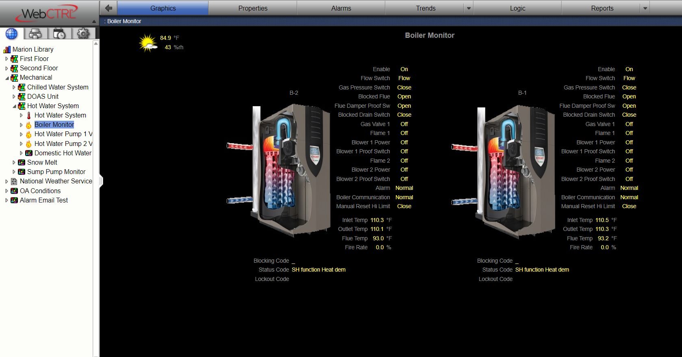Screen dimensions: 682x357
Task: Open the Properties tab
Action: click(252, 8)
